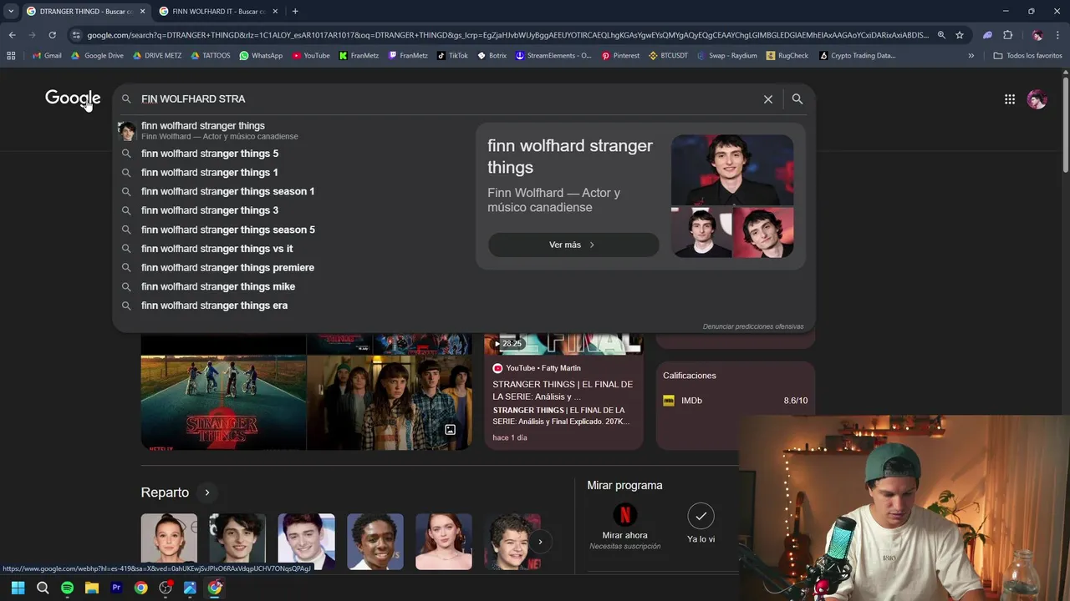
Task: Go back to the previous page
Action: 12,35
